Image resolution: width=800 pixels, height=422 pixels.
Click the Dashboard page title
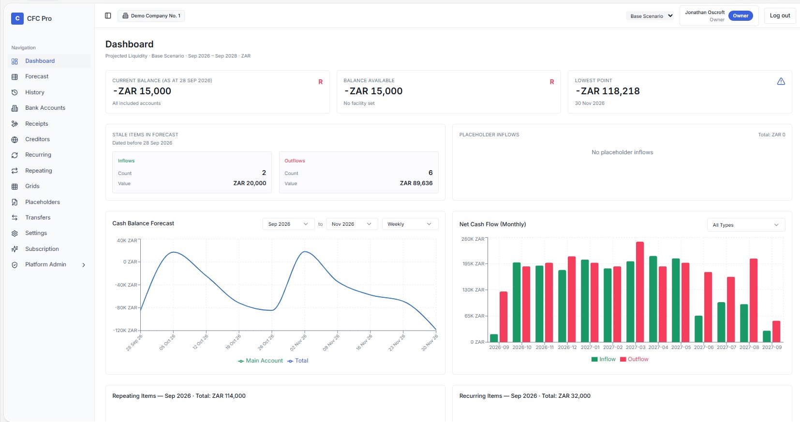pyautogui.click(x=129, y=44)
